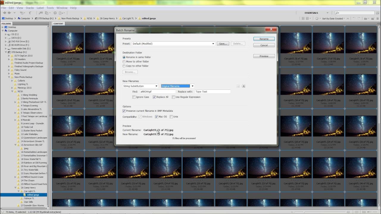Open the Tools menu
Viewport: 381px width, 214px height.
pos(50,8)
